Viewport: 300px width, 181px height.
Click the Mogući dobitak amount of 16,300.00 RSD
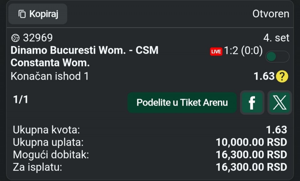tap(251, 155)
